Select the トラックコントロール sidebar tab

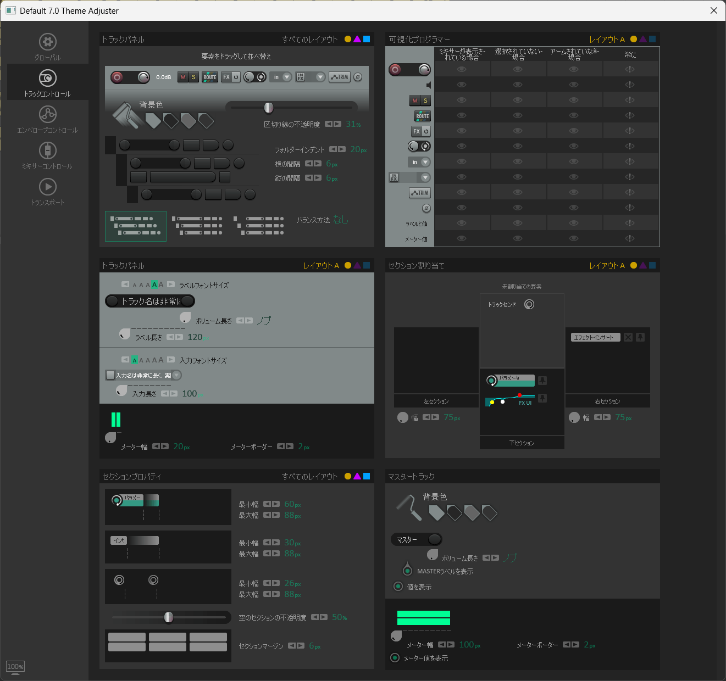[48, 83]
